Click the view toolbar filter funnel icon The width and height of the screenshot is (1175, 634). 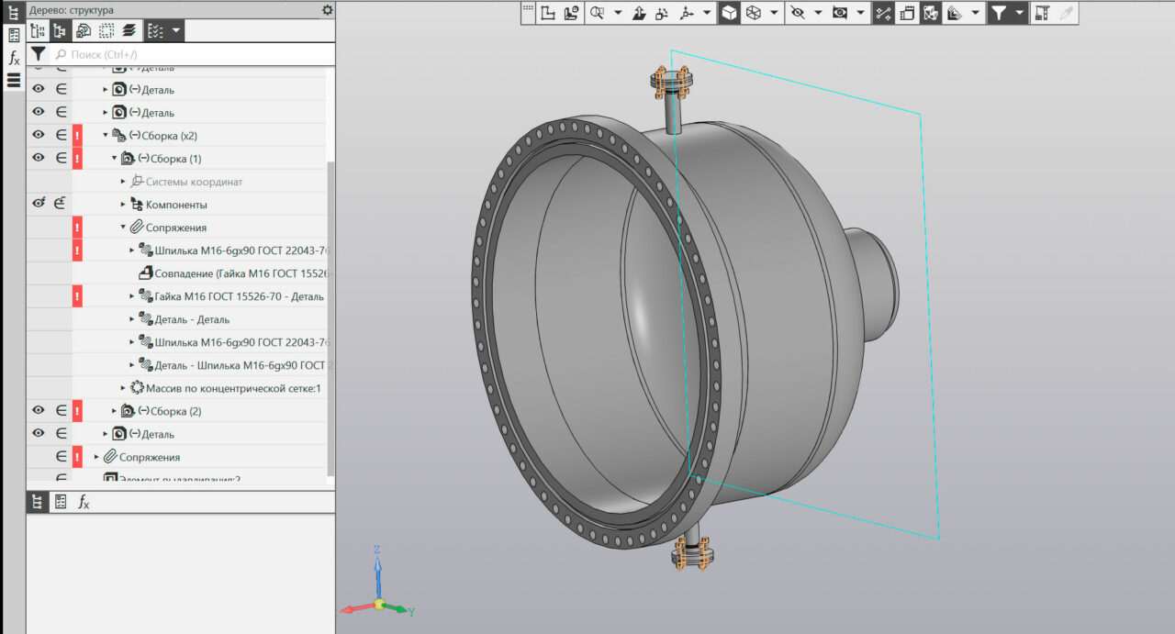[998, 13]
